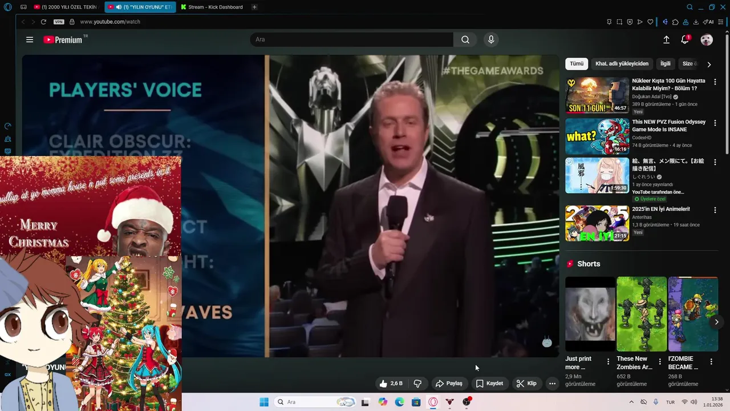The height and width of the screenshot is (411, 730).
Task: Share video using the Paylaş button
Action: pyautogui.click(x=449, y=384)
